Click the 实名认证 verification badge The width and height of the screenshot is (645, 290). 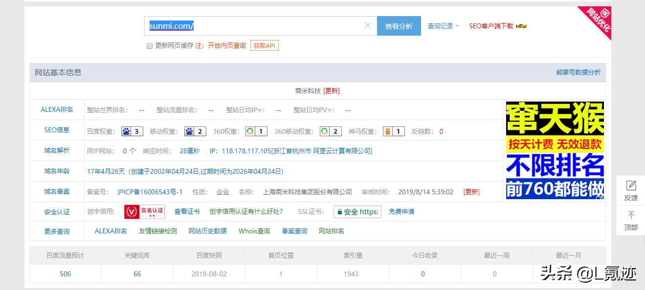144,212
